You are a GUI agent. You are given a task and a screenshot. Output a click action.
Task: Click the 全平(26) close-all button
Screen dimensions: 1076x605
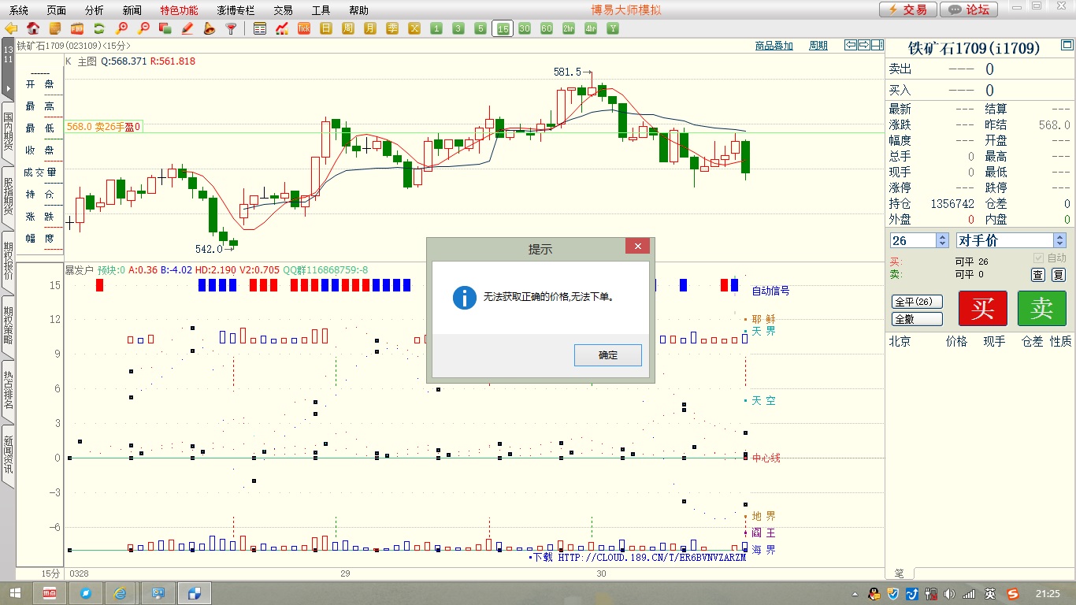[917, 302]
